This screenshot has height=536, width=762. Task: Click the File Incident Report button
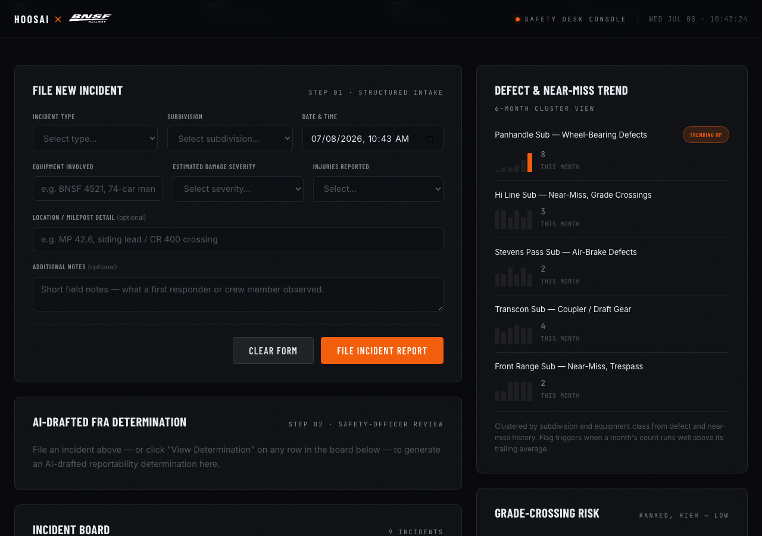[x=382, y=350]
